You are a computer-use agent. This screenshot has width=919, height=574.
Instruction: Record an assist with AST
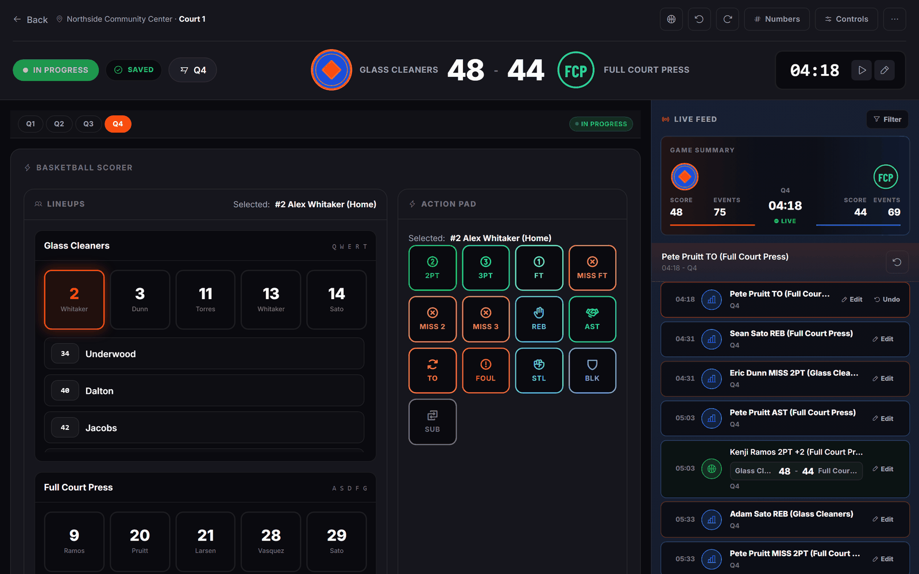click(592, 319)
